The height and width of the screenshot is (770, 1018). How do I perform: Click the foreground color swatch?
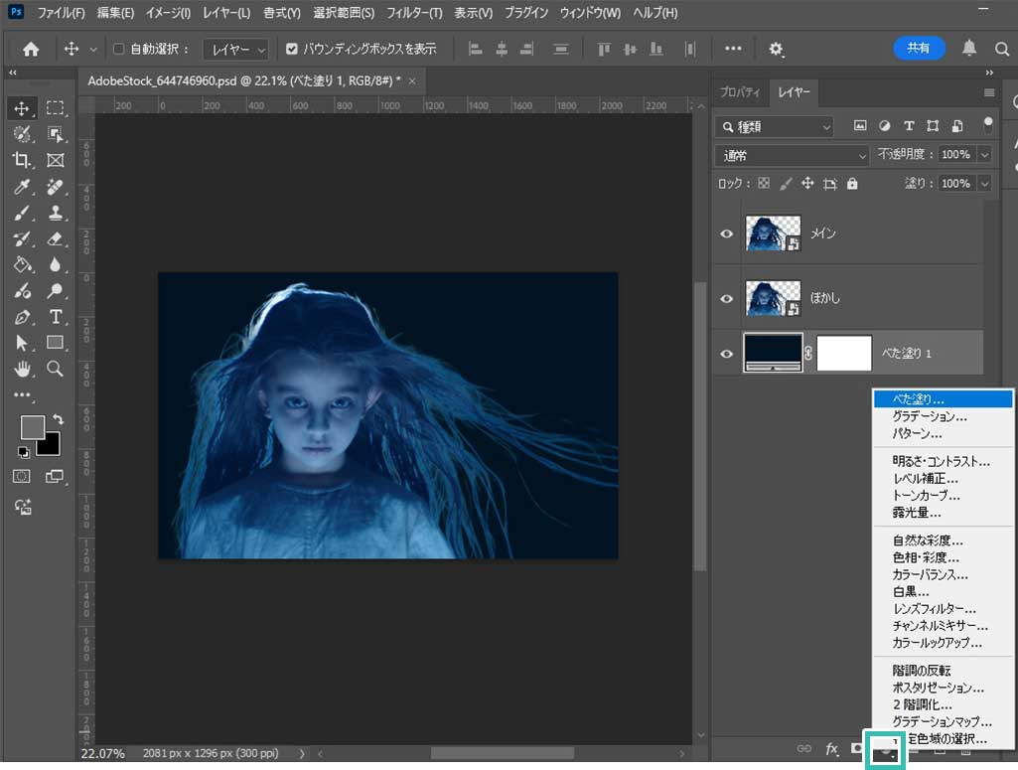pyautogui.click(x=33, y=427)
